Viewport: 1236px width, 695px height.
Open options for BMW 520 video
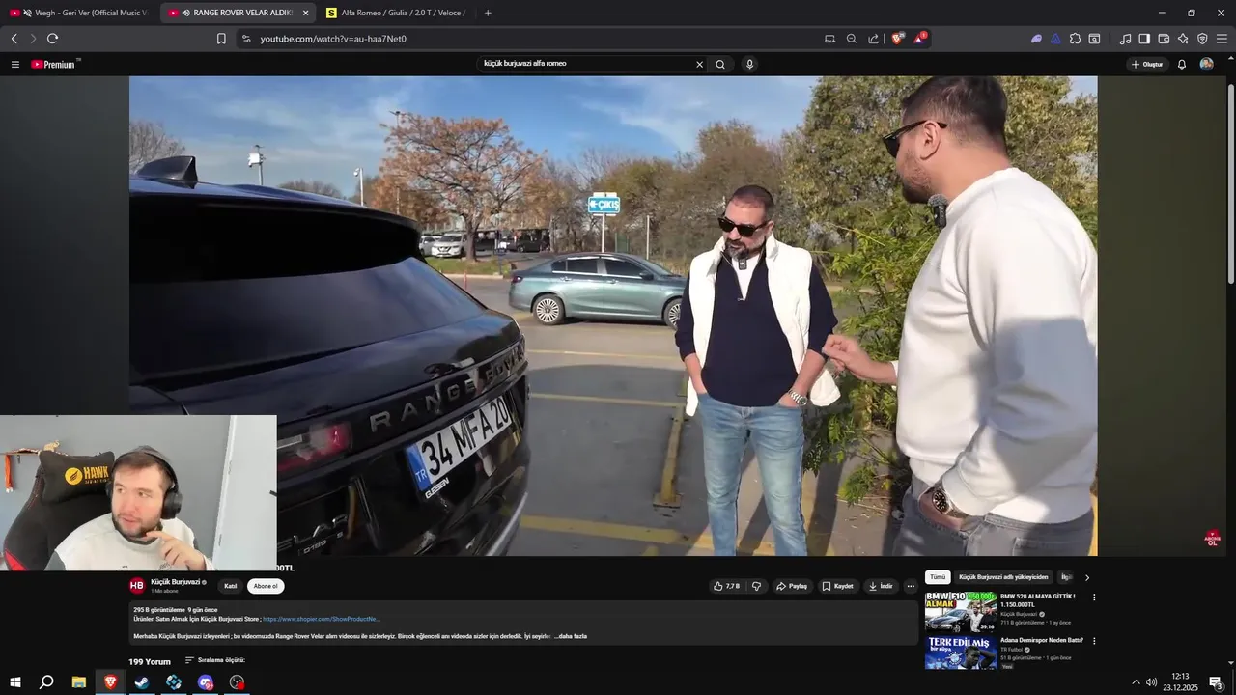coord(1094,598)
